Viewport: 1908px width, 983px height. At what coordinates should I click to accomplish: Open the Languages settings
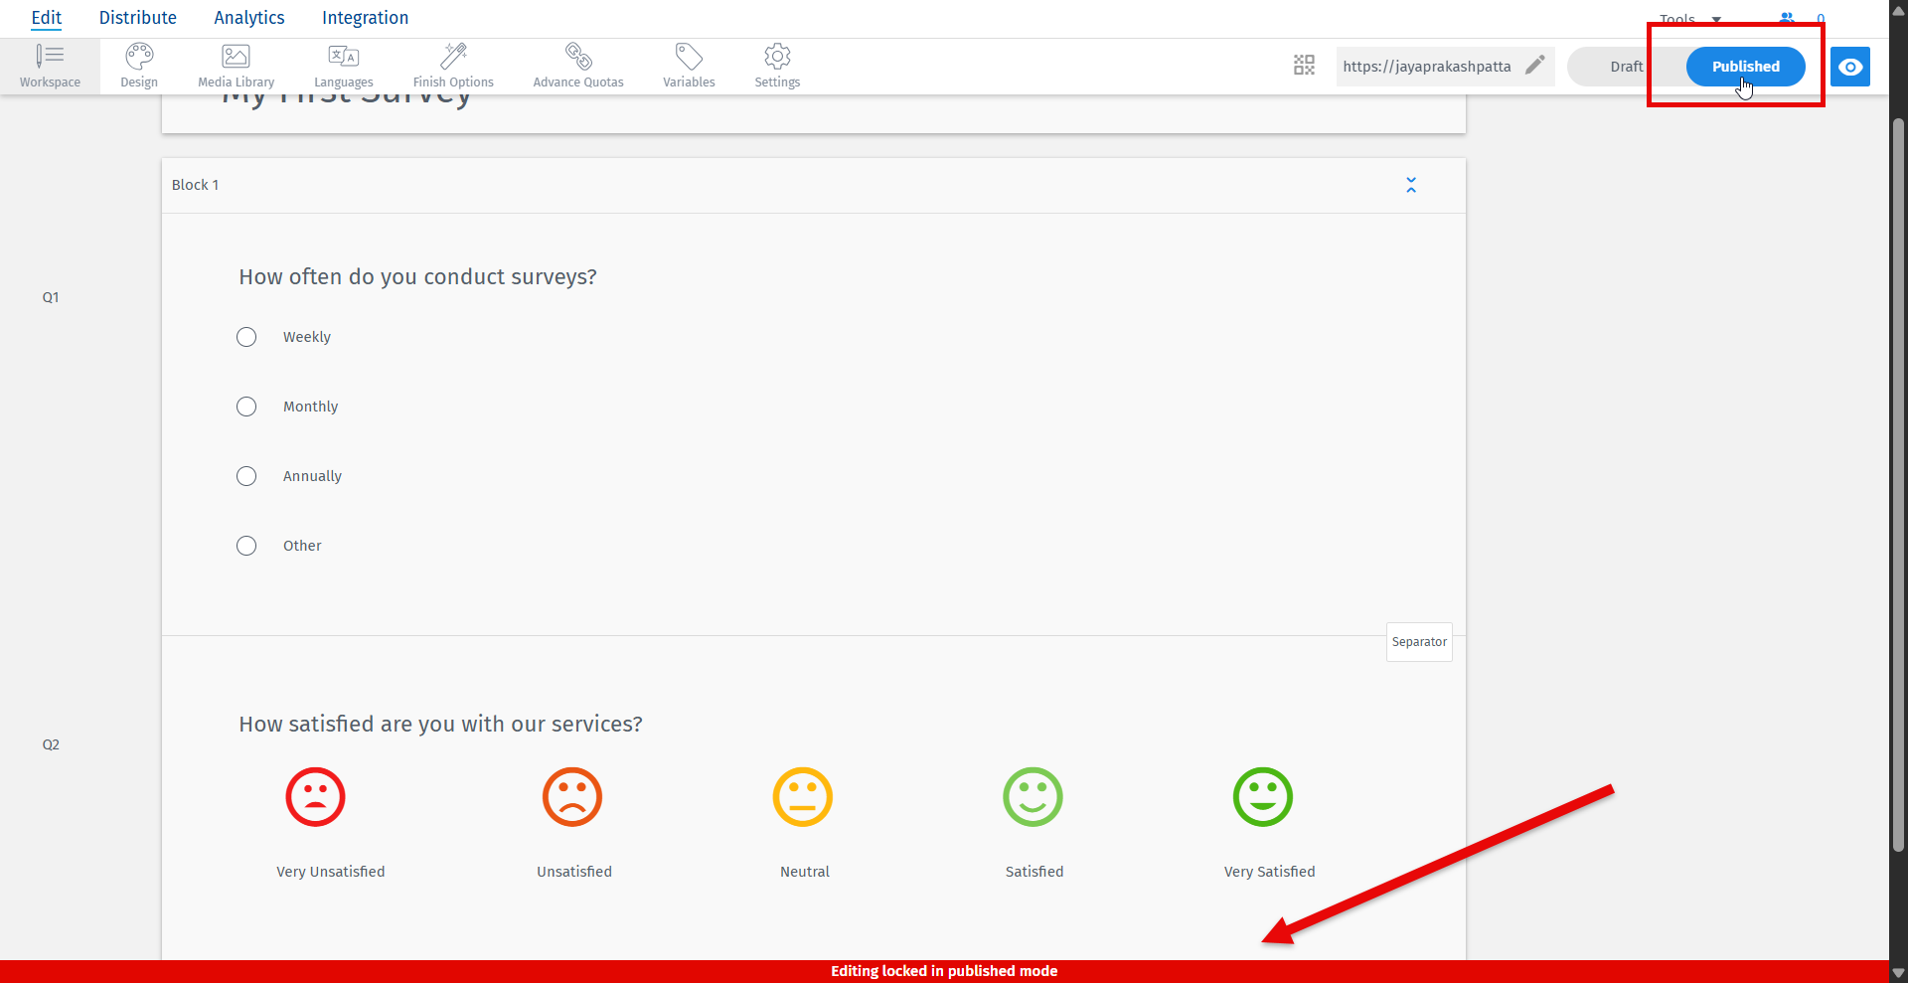[343, 66]
